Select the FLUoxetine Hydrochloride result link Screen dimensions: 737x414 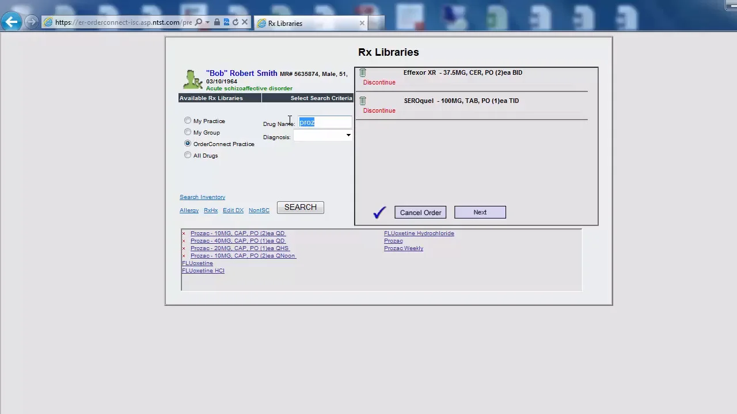pos(419,233)
